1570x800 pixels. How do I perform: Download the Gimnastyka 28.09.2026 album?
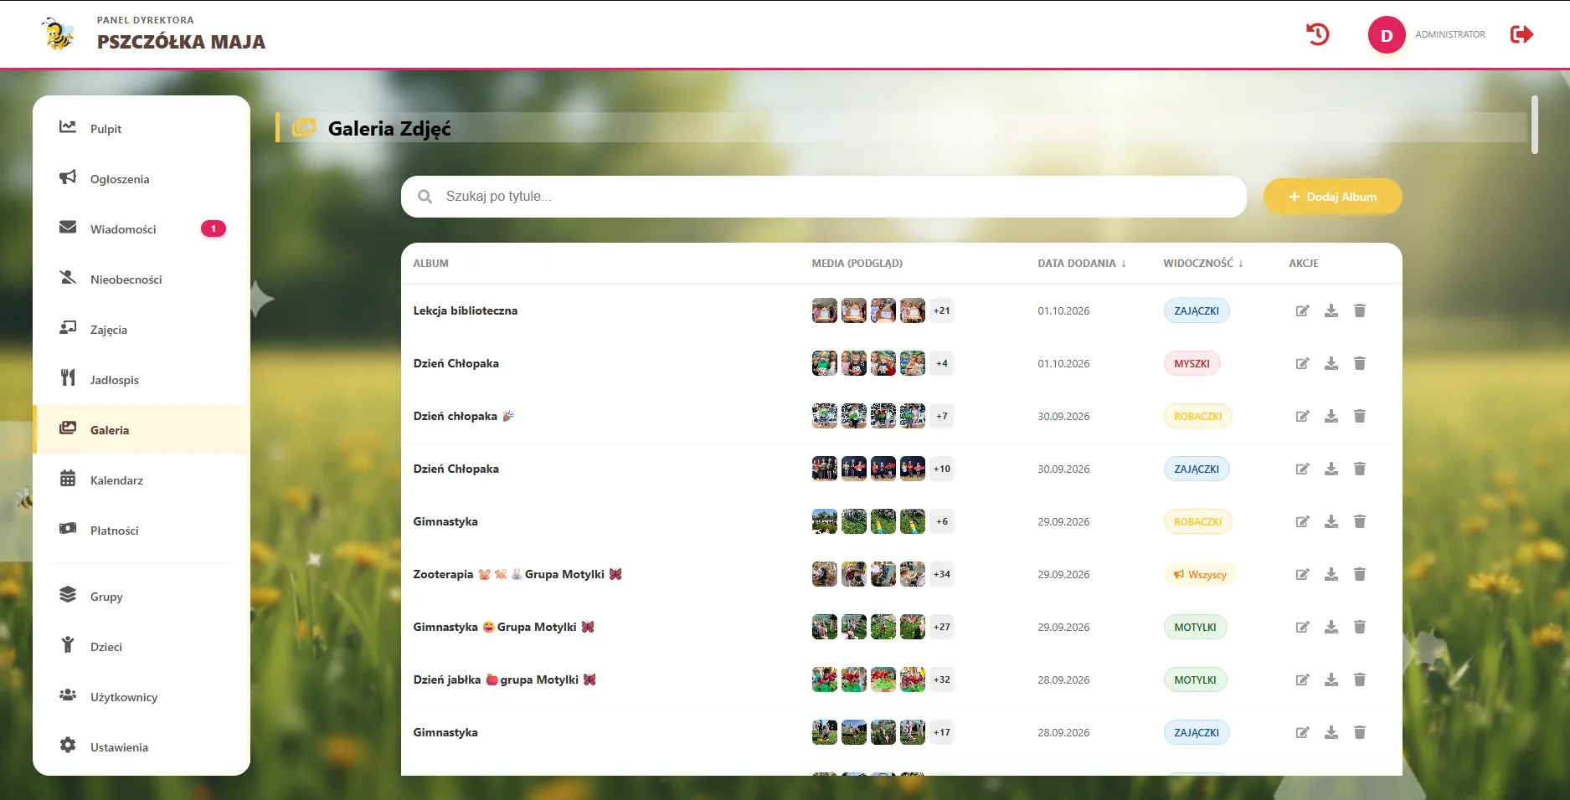pos(1331,733)
